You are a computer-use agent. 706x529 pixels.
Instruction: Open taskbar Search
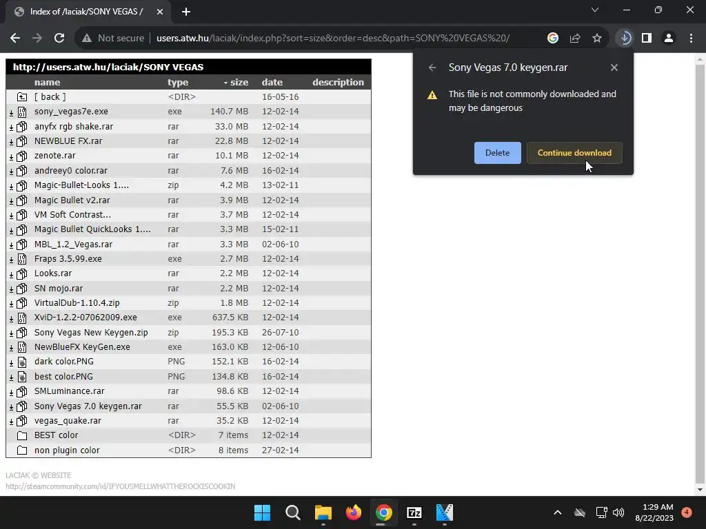(x=292, y=512)
